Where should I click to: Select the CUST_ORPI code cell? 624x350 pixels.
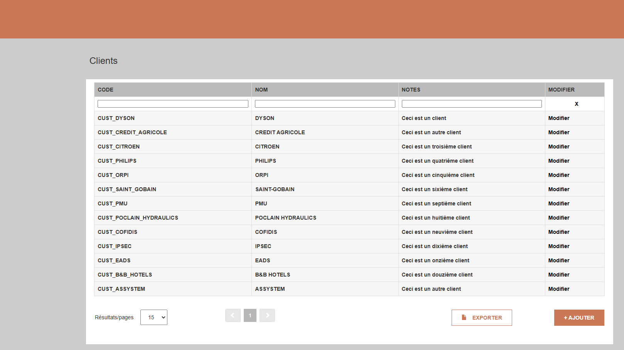pyautogui.click(x=173, y=175)
